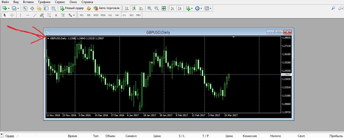This screenshot has width=344, height=138.
Task: Click the GBPUSD chart window icon
Action: click(x=48, y=32)
